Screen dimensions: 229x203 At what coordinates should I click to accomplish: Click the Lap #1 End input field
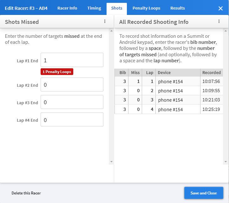click(x=72, y=60)
